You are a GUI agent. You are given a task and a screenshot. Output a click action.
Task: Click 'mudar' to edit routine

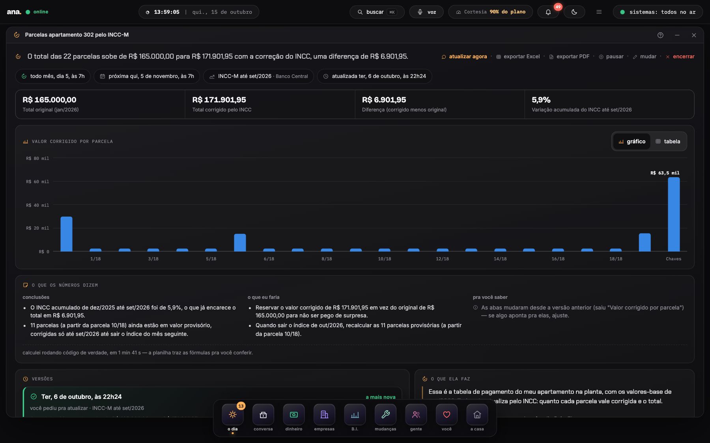[x=645, y=56]
